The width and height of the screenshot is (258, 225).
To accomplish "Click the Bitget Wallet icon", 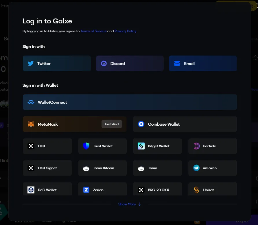I will (x=141, y=146).
